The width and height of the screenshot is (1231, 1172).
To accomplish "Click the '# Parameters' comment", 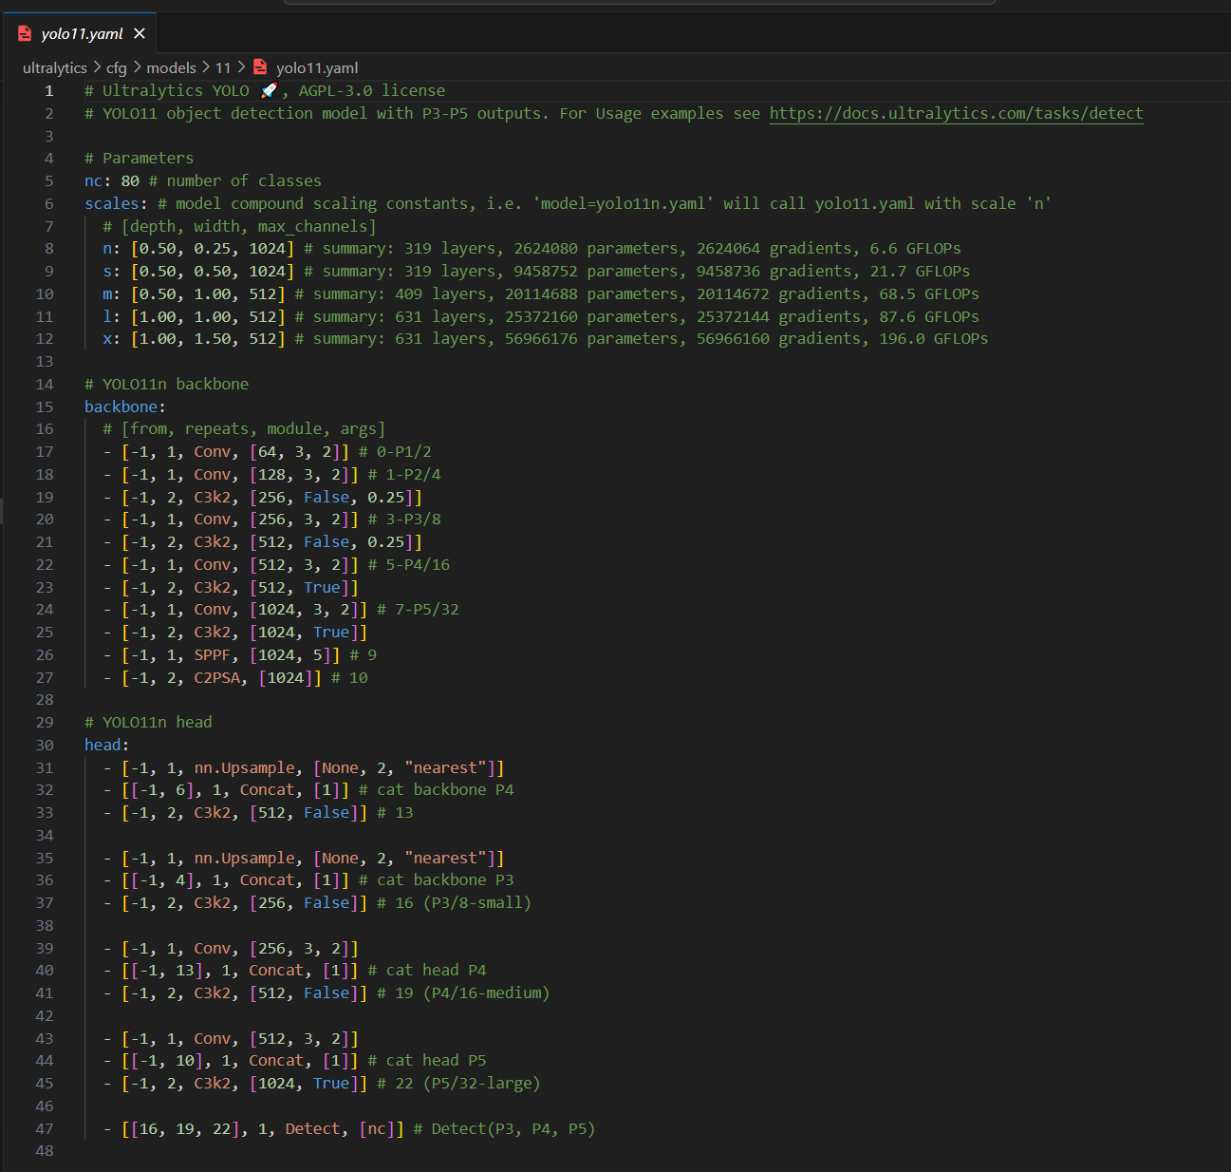I will pyautogui.click(x=139, y=158).
